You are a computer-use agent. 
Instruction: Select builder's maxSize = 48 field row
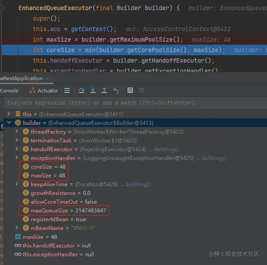pyautogui.click(x=135, y=176)
